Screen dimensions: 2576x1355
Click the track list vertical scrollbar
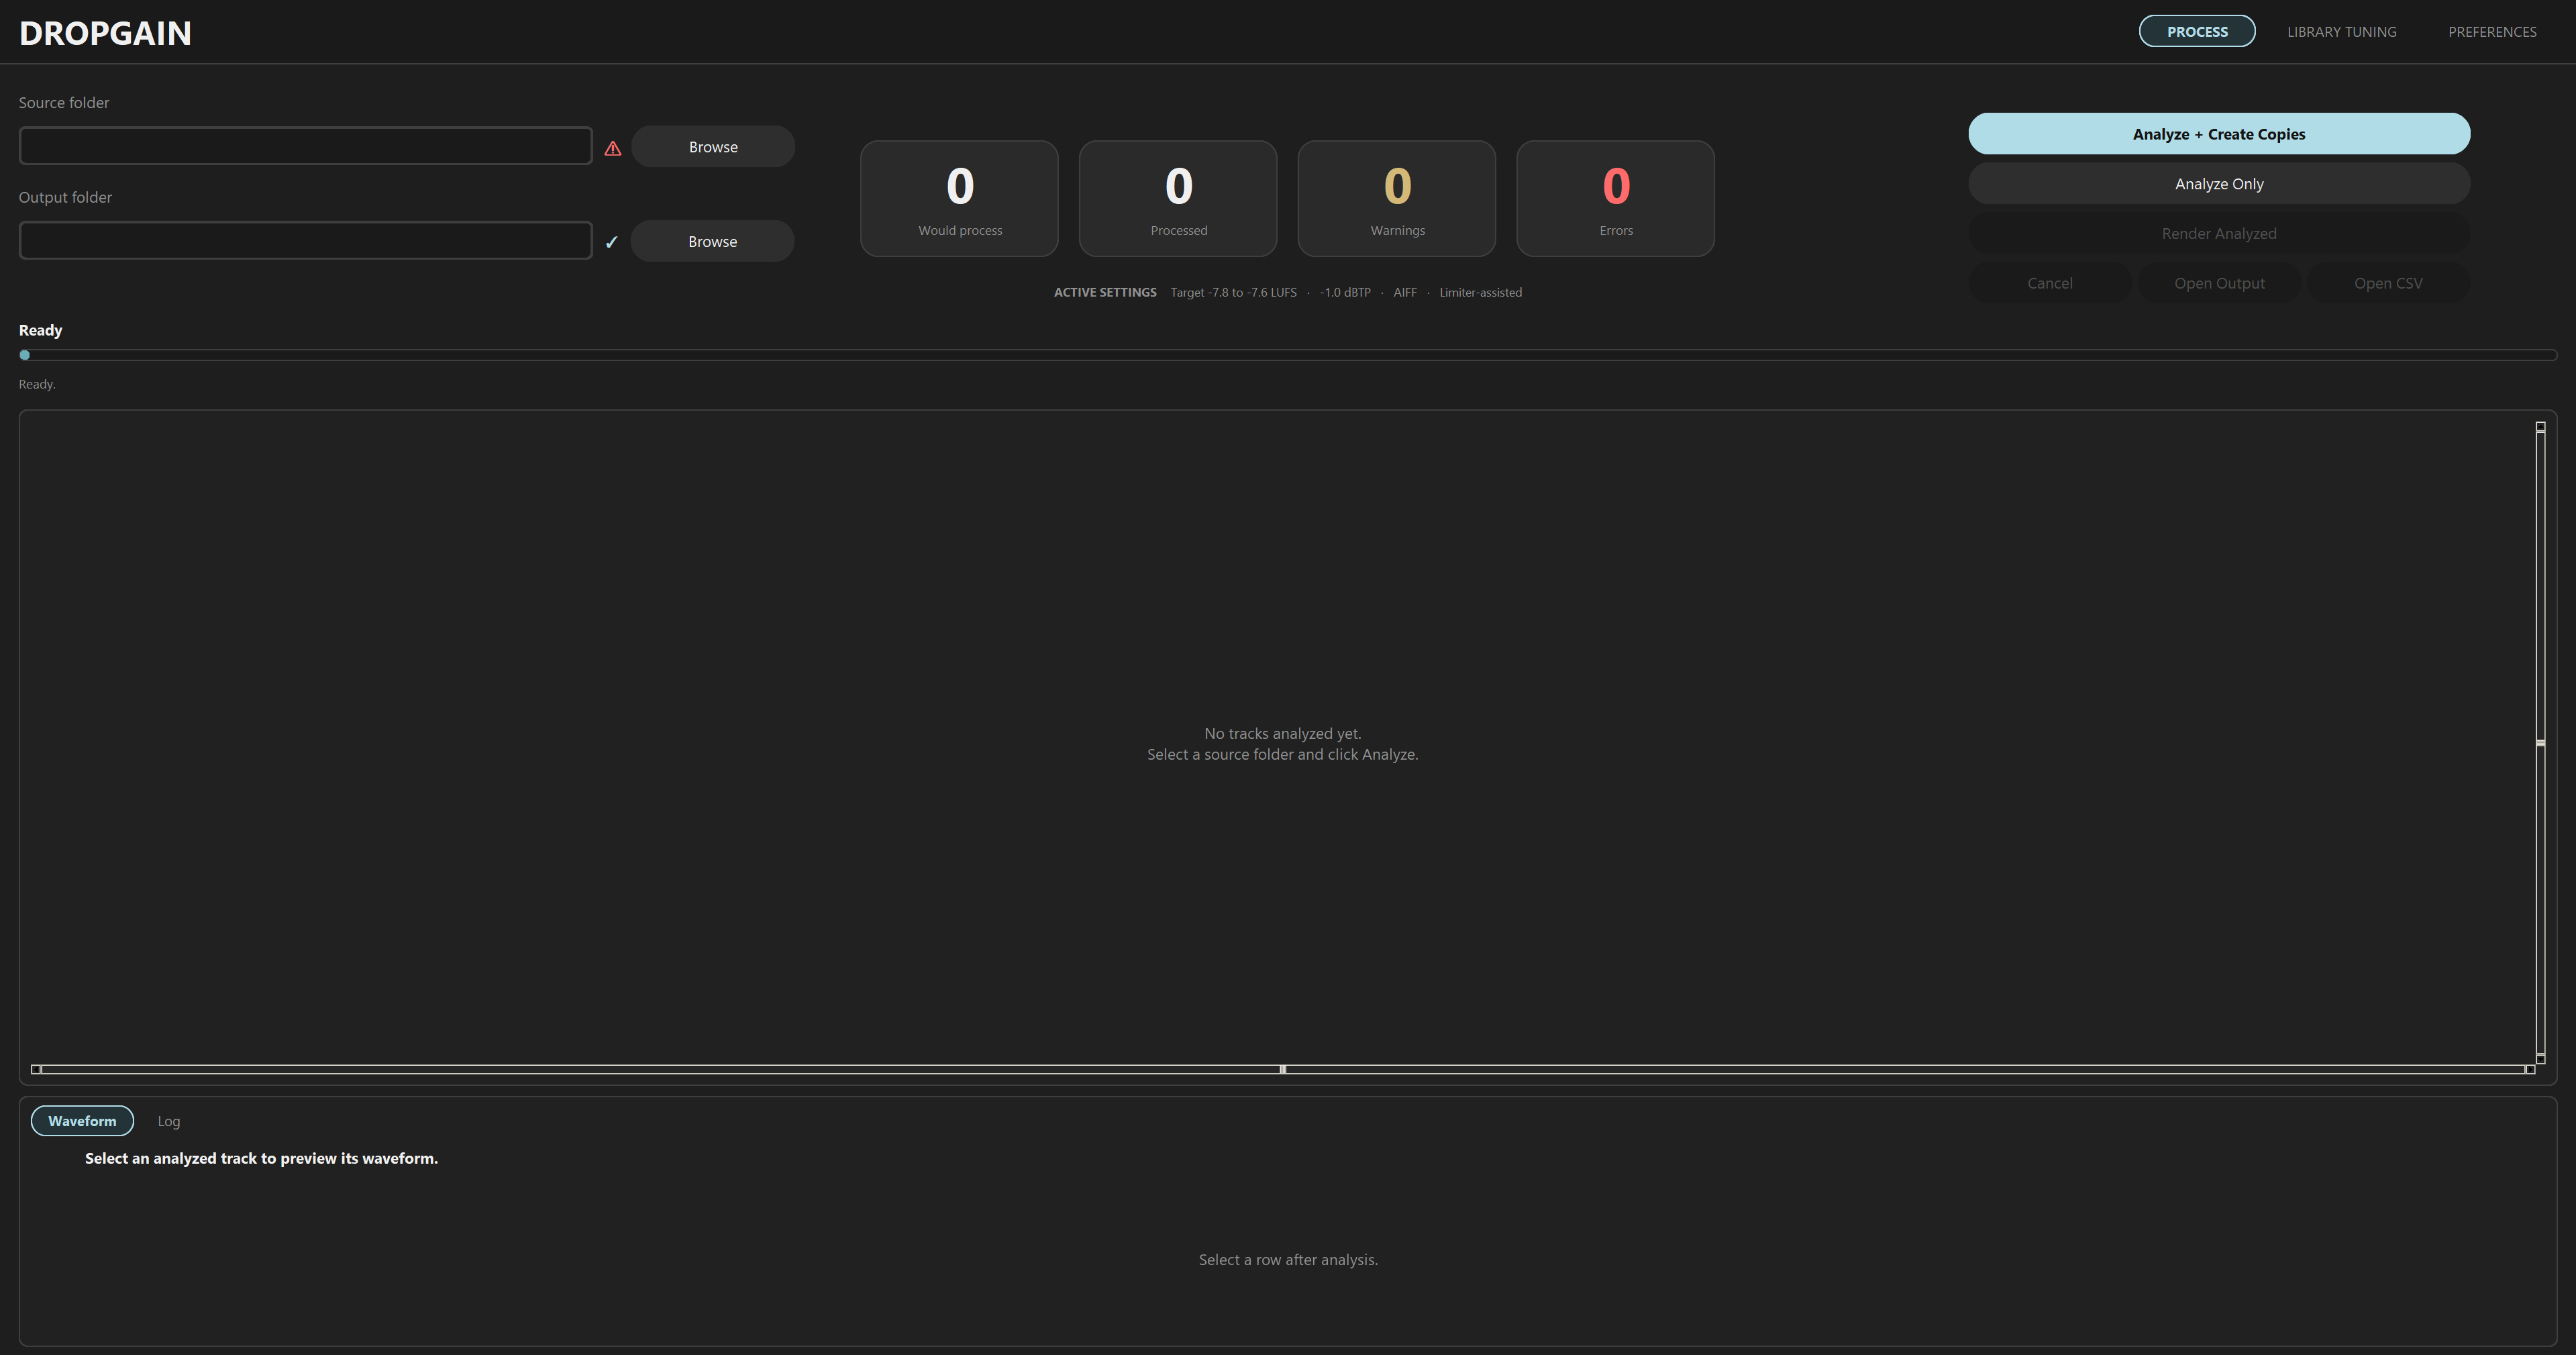click(2540, 742)
